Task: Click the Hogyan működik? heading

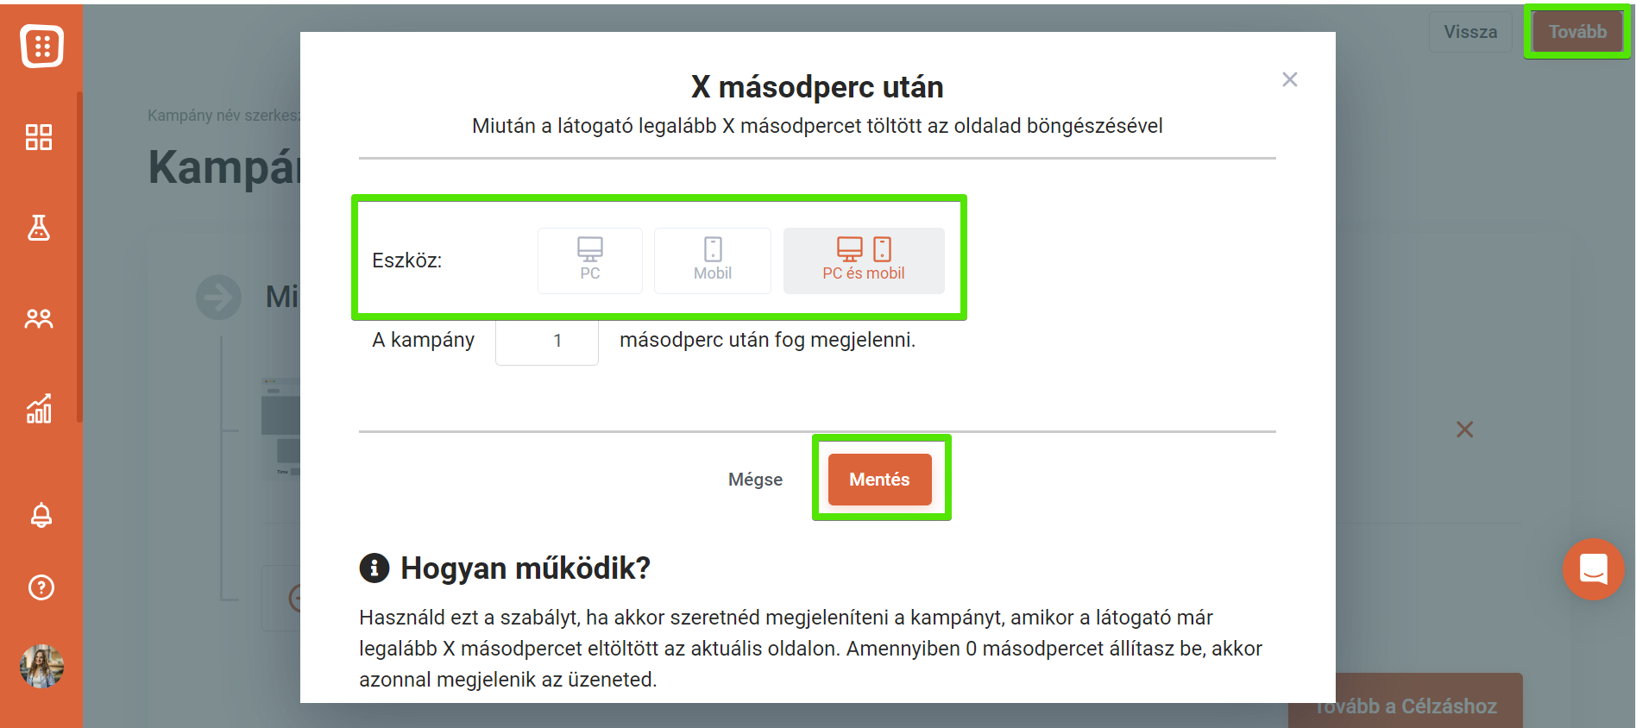Action: pyautogui.click(x=525, y=568)
